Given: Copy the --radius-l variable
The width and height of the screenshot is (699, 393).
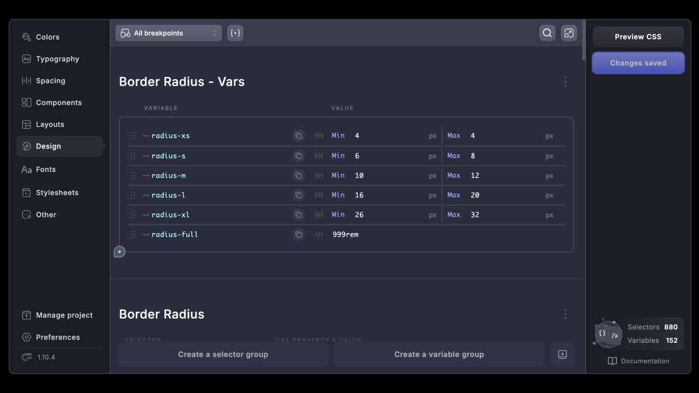Looking at the screenshot, I should coord(298,195).
